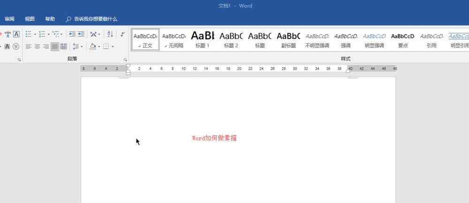Viewport: 469px width, 203px height.
Task: Click the Tell Me lightbulb search icon
Action: [x=68, y=19]
